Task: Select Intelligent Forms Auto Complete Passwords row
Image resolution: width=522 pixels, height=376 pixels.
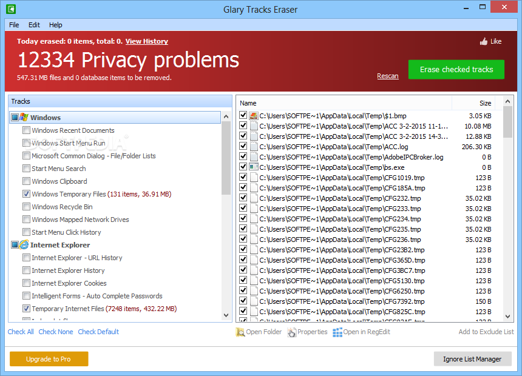Action: coord(97,296)
